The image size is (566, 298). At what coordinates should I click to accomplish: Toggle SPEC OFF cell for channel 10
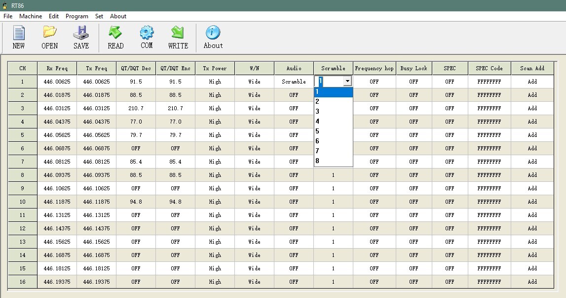click(450, 202)
